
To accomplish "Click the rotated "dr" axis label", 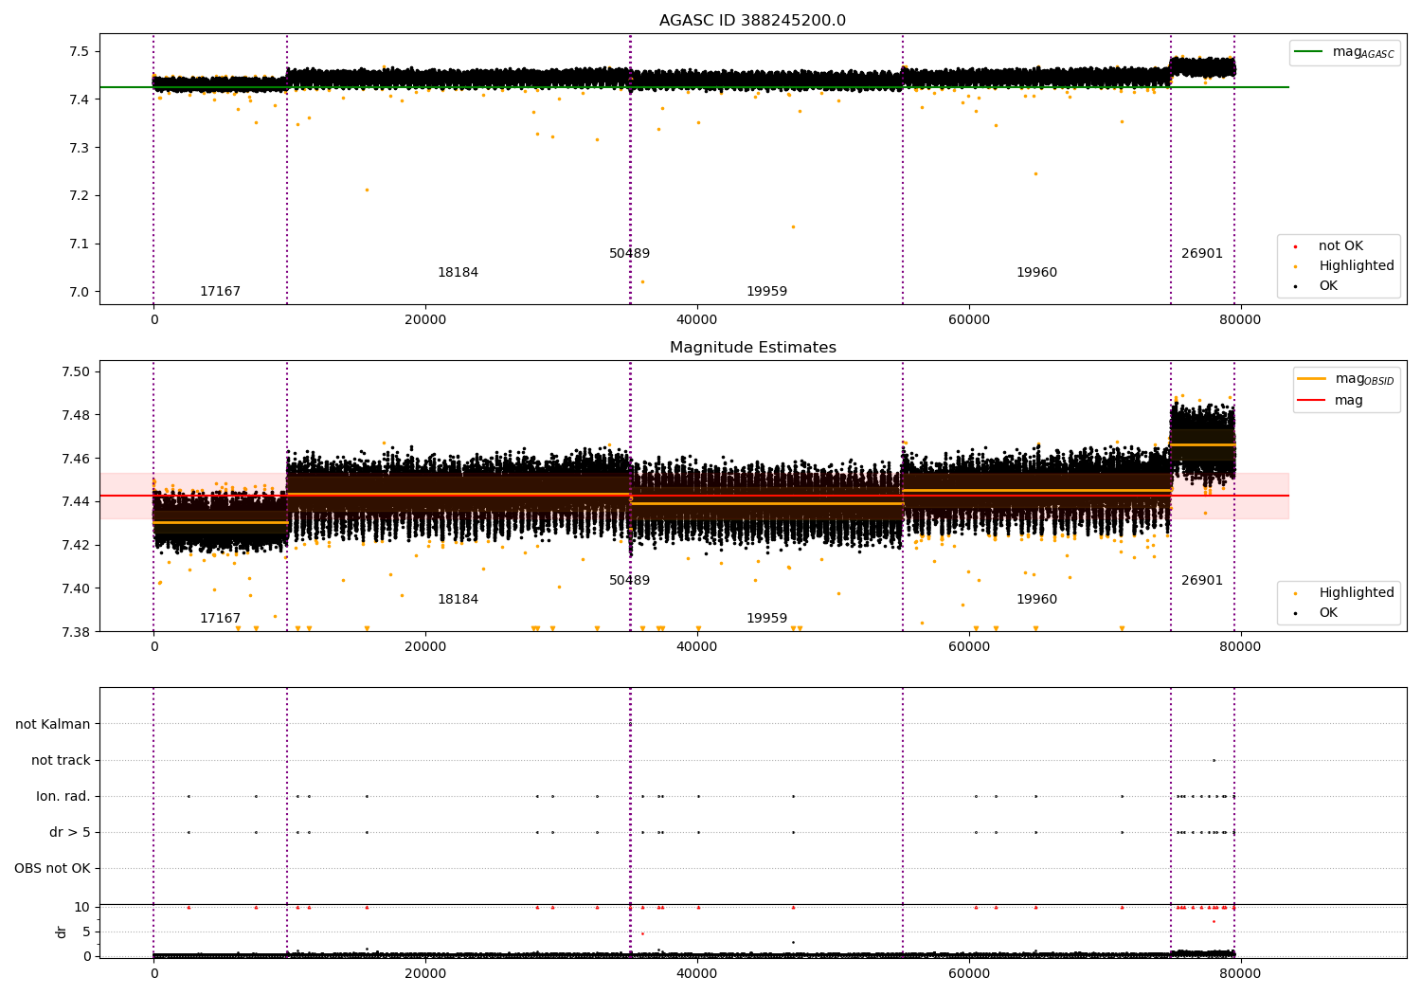I will tap(62, 932).
